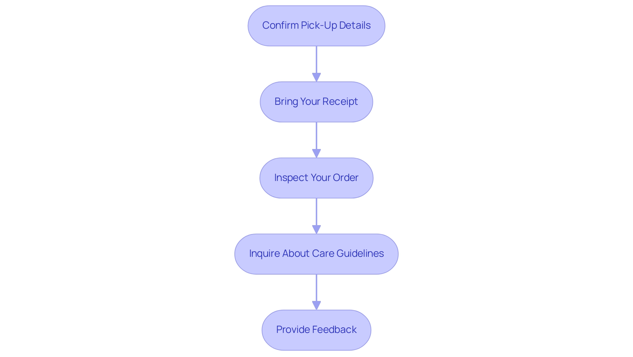Click the Provide Feedback node

tap(316, 330)
